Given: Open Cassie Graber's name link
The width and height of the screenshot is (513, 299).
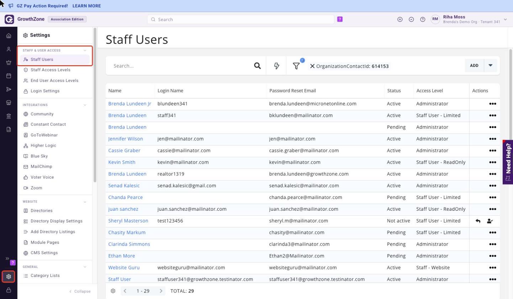Looking at the screenshot, I should (x=124, y=151).
